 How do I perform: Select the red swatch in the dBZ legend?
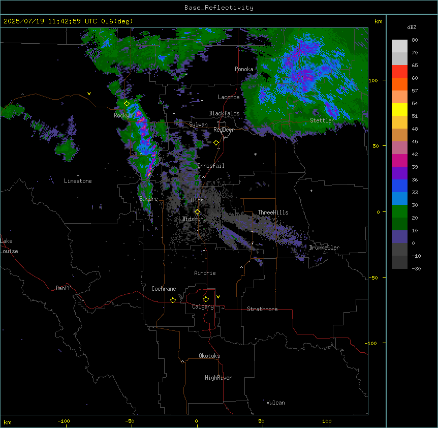coord(399,71)
